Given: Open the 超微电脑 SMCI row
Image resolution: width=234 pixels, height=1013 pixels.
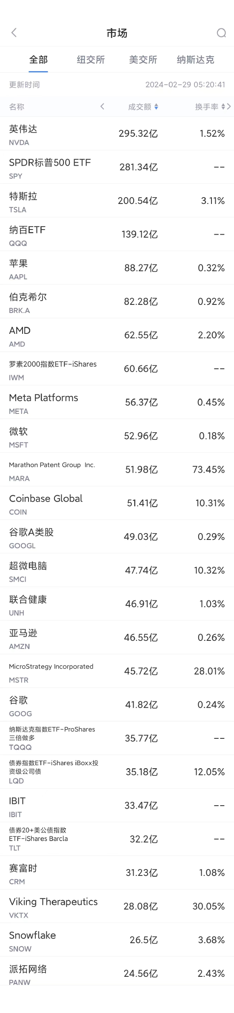Looking at the screenshot, I should [x=117, y=571].
